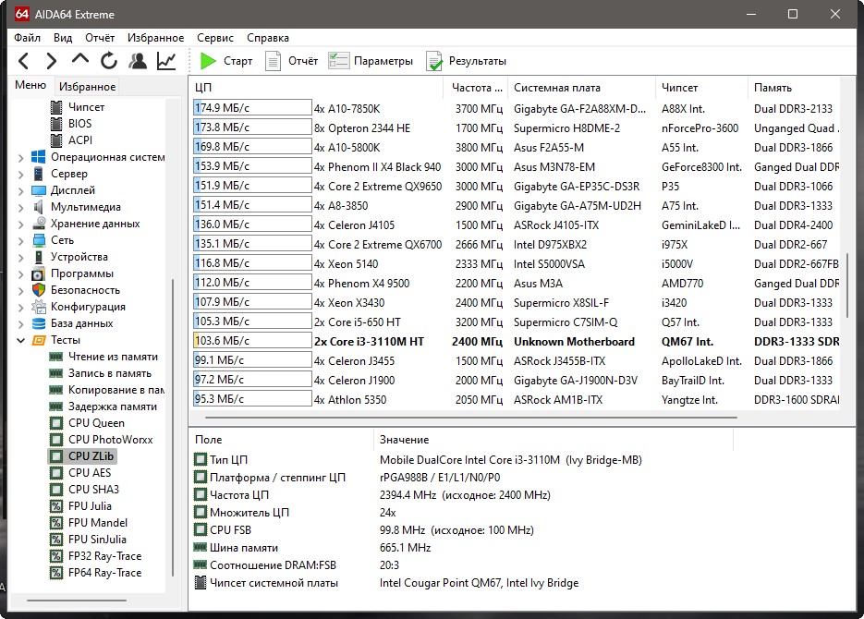Image resolution: width=864 pixels, height=619 pixels.
Task: Open the Вид menu
Action: [x=63, y=38]
